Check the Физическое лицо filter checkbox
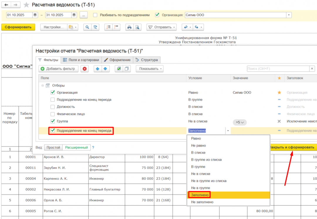 click(x=53, y=114)
